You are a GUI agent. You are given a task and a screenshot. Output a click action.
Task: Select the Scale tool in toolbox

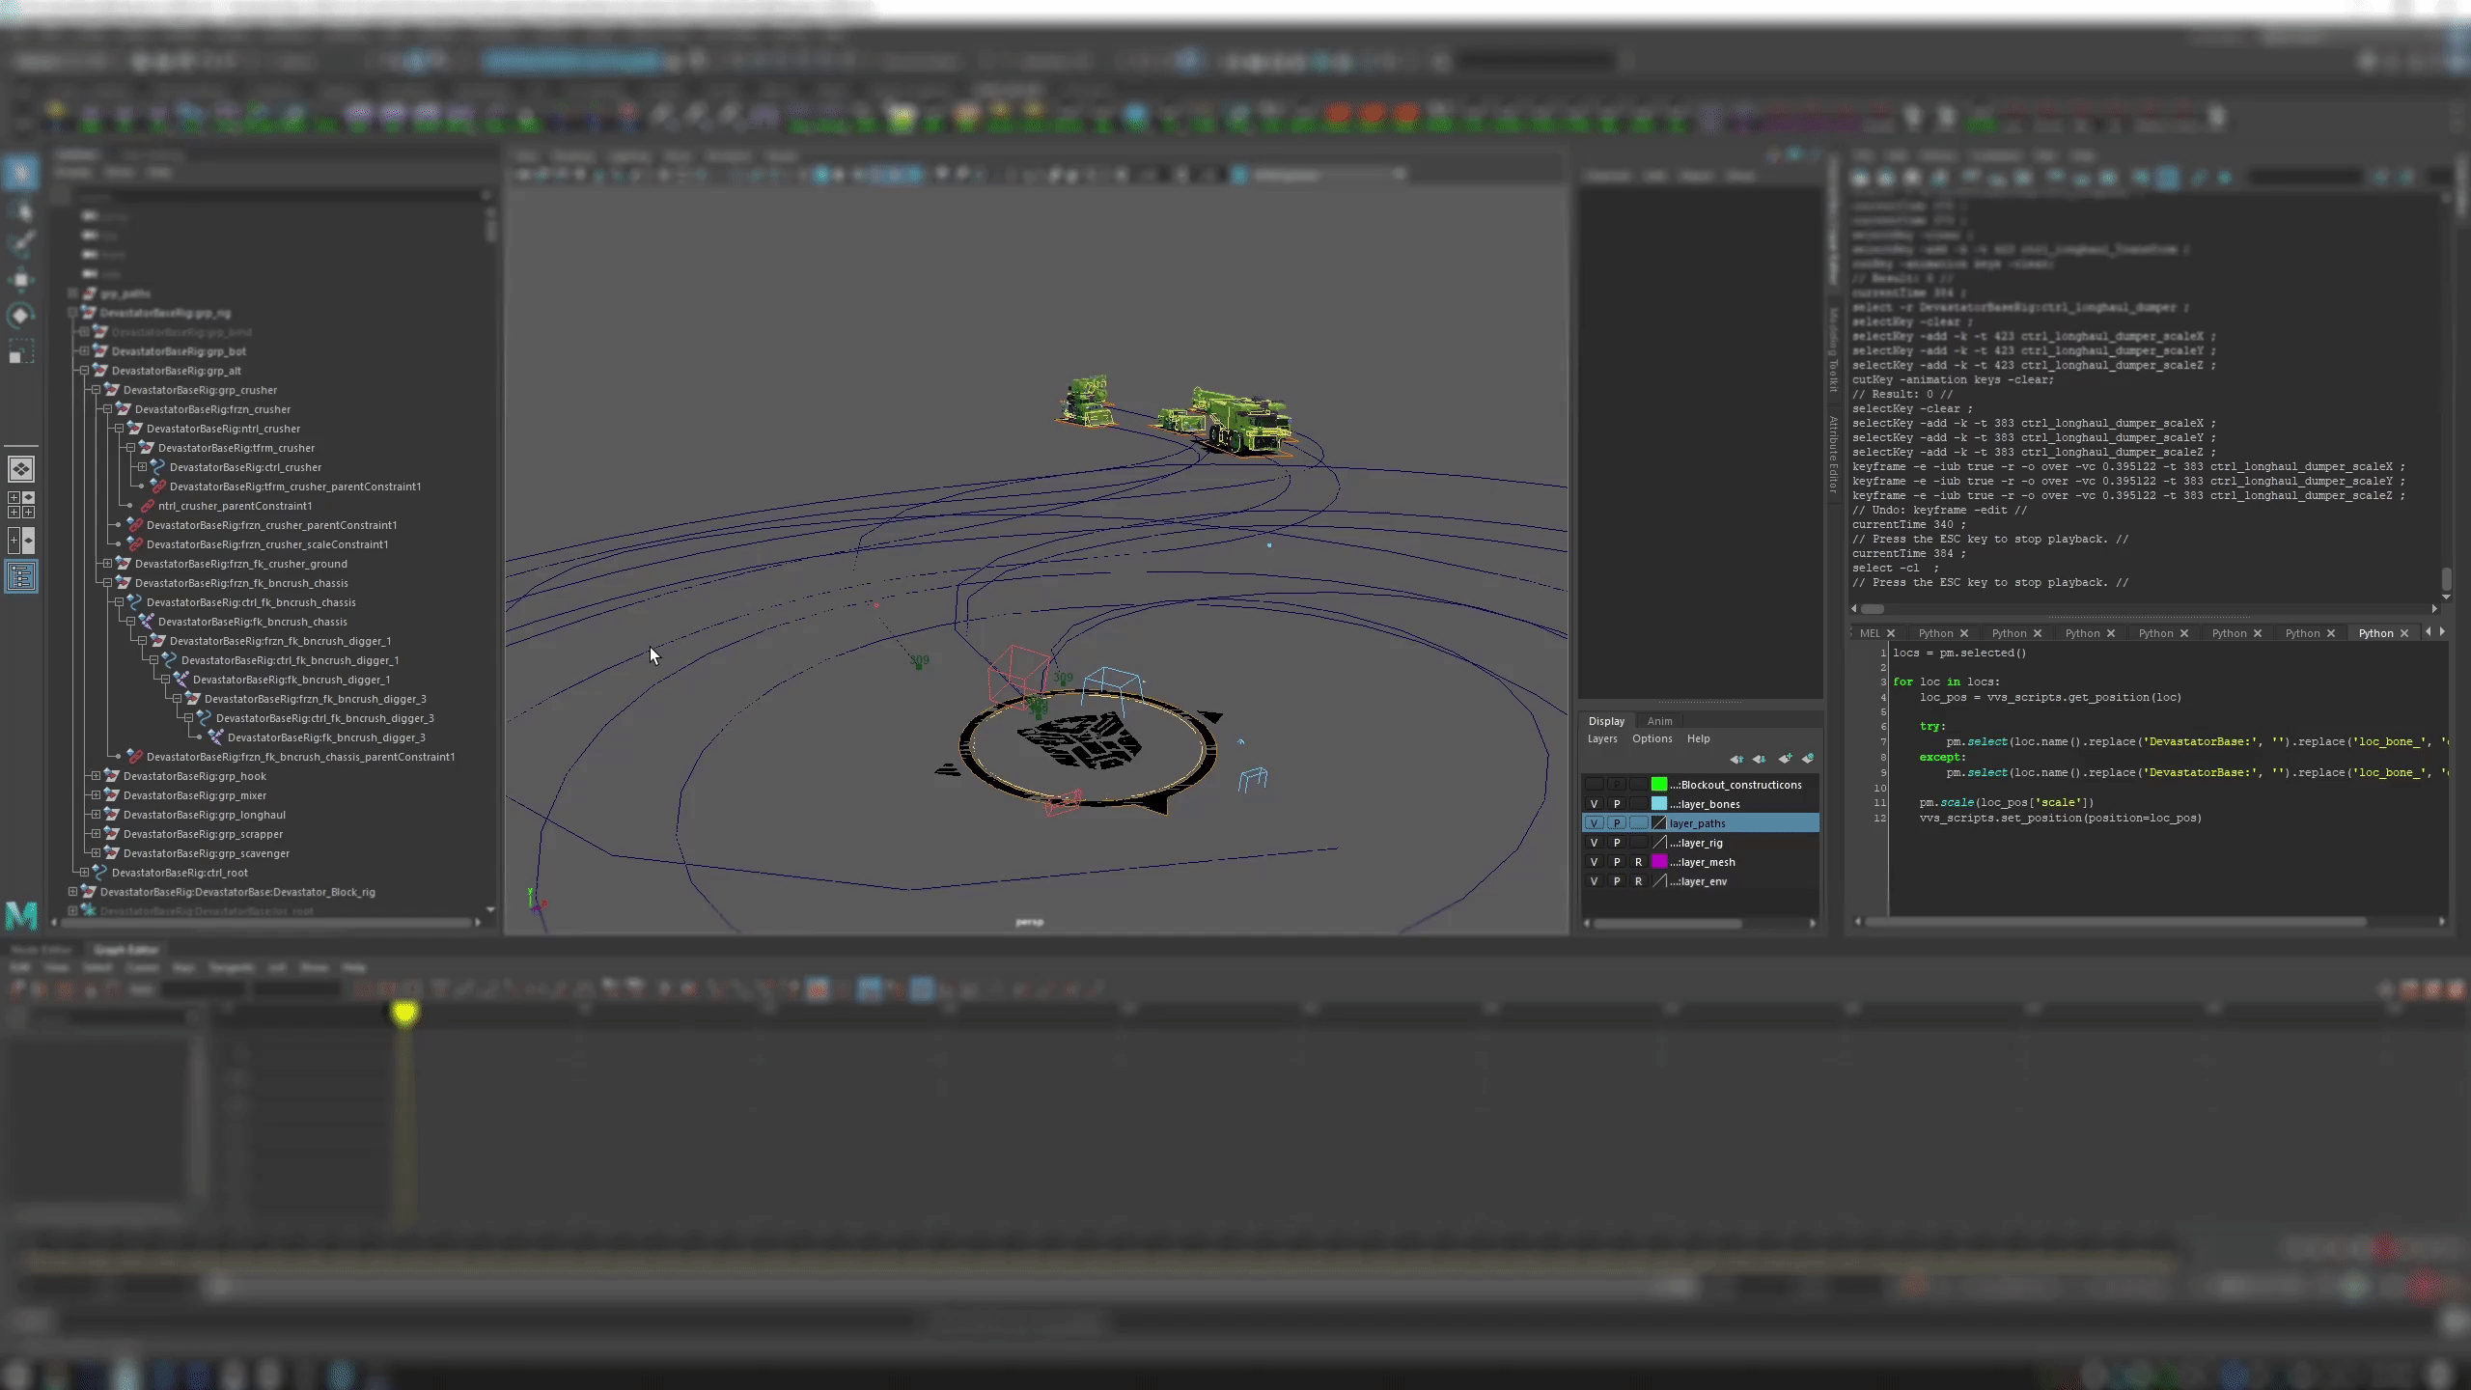20,351
